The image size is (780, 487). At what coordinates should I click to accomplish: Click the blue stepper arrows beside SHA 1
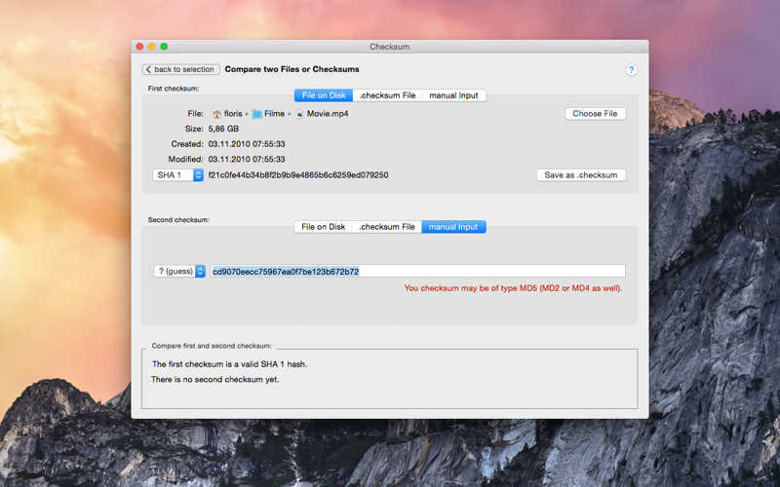198,175
